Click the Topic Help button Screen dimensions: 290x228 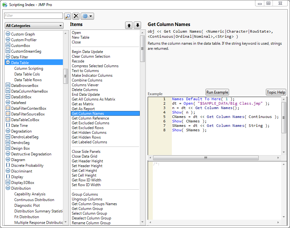(276, 92)
